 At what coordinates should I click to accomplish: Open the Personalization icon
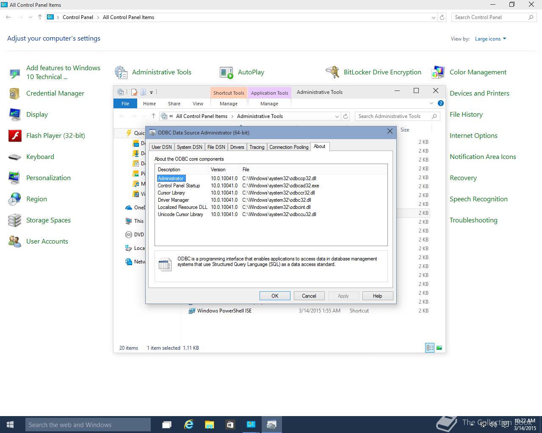click(15, 178)
